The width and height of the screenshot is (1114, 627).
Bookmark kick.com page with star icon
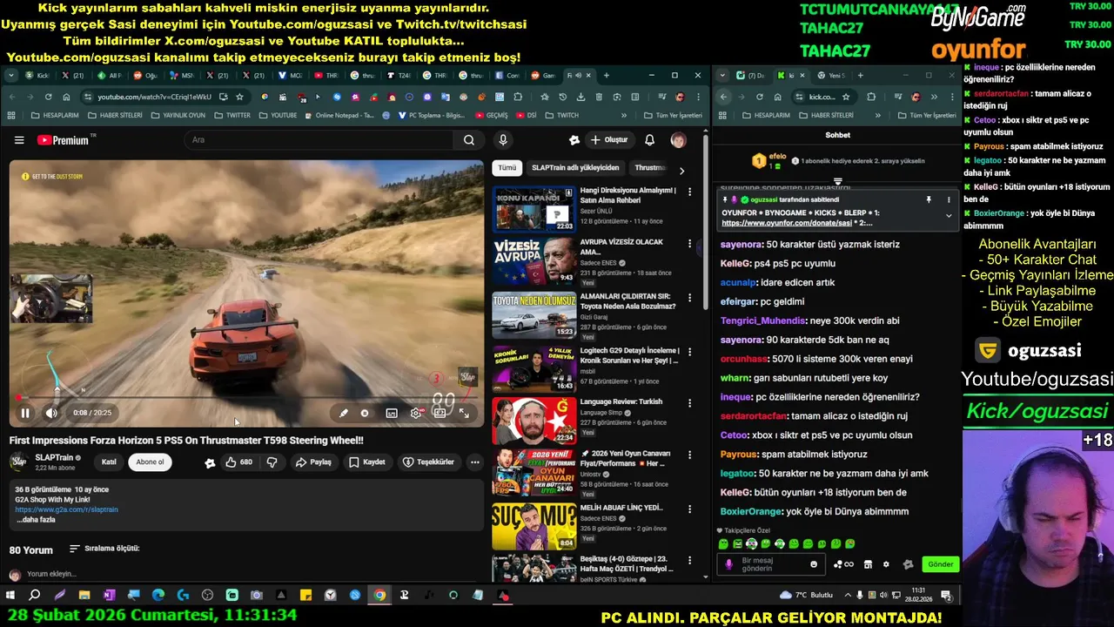pyautogui.click(x=846, y=97)
